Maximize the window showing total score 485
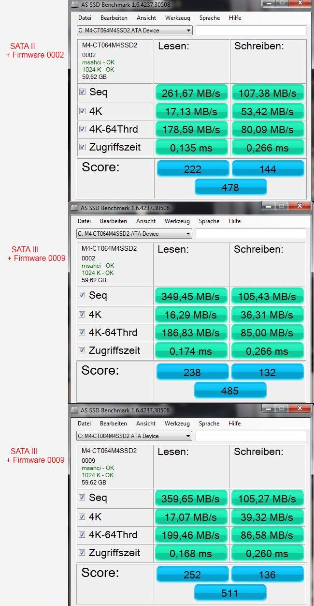The image size is (314, 606). 282,206
